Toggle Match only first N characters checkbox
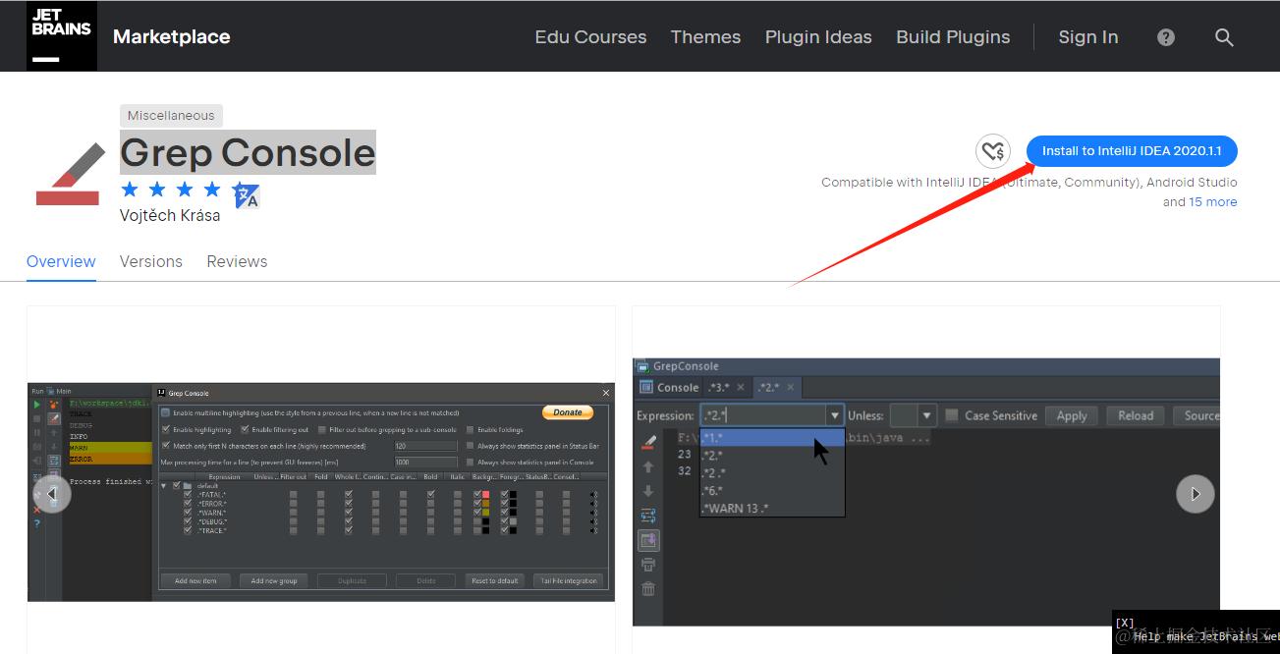 [165, 446]
